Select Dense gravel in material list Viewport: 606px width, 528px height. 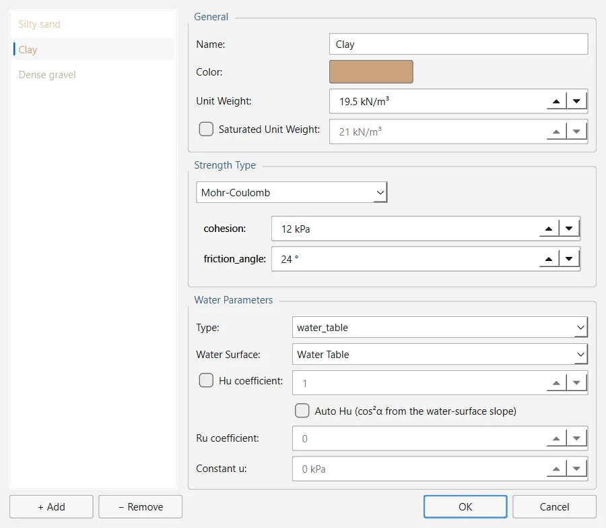(94, 74)
